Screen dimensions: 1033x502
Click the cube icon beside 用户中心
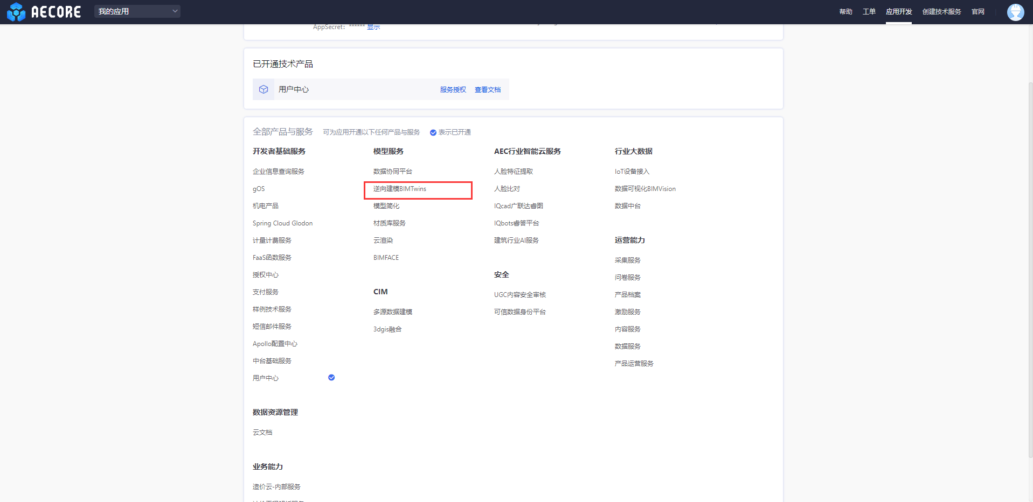264,89
